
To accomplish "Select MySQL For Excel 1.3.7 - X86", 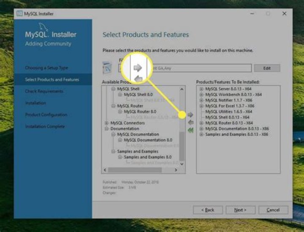I will click(x=230, y=106).
